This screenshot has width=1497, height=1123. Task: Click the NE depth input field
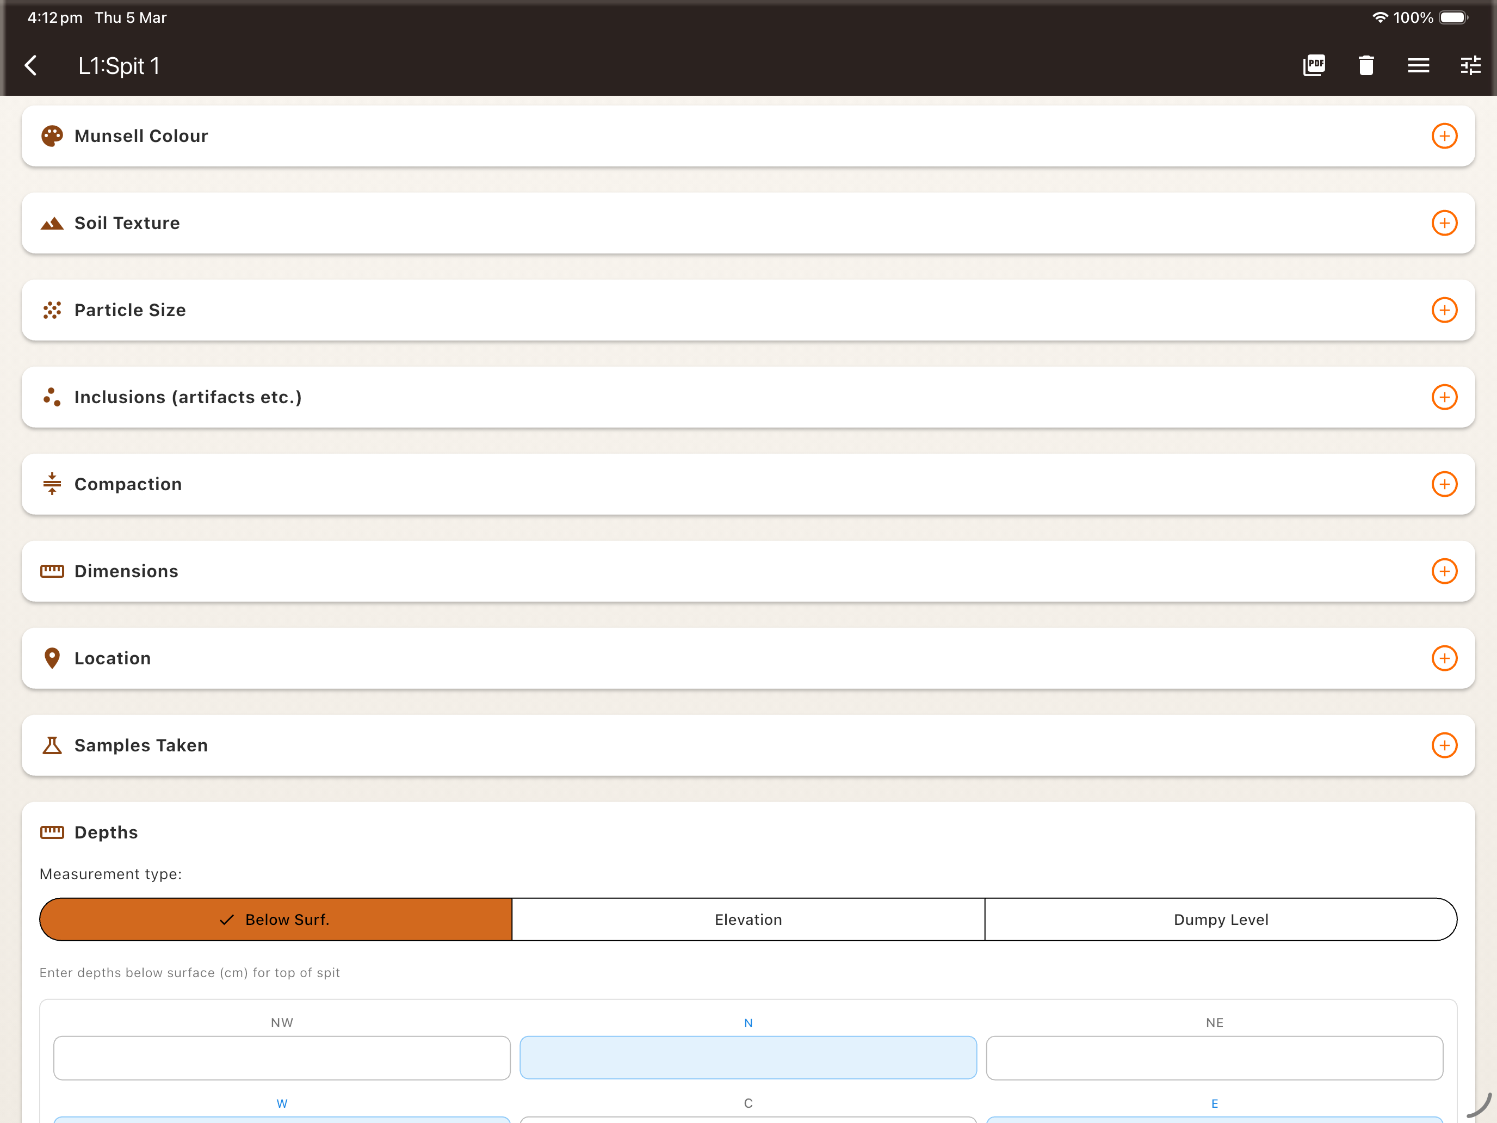click(x=1214, y=1057)
